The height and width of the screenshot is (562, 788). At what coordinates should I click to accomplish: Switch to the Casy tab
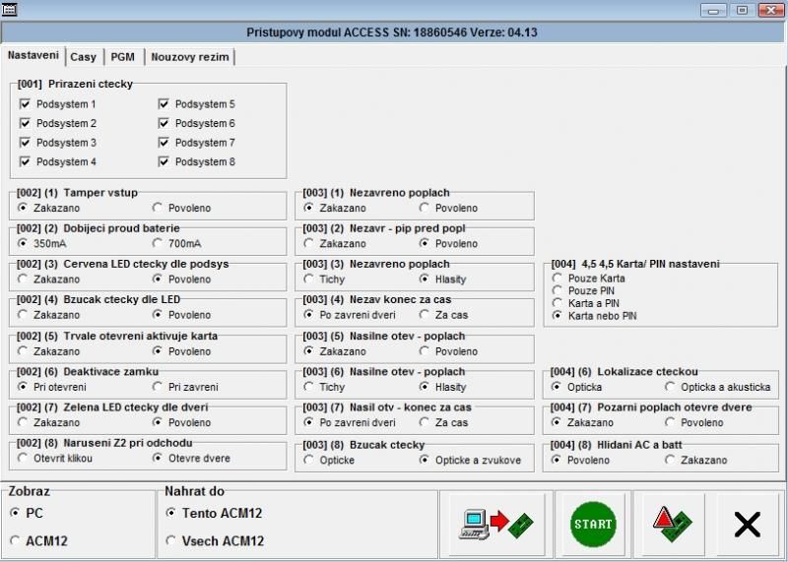(83, 57)
